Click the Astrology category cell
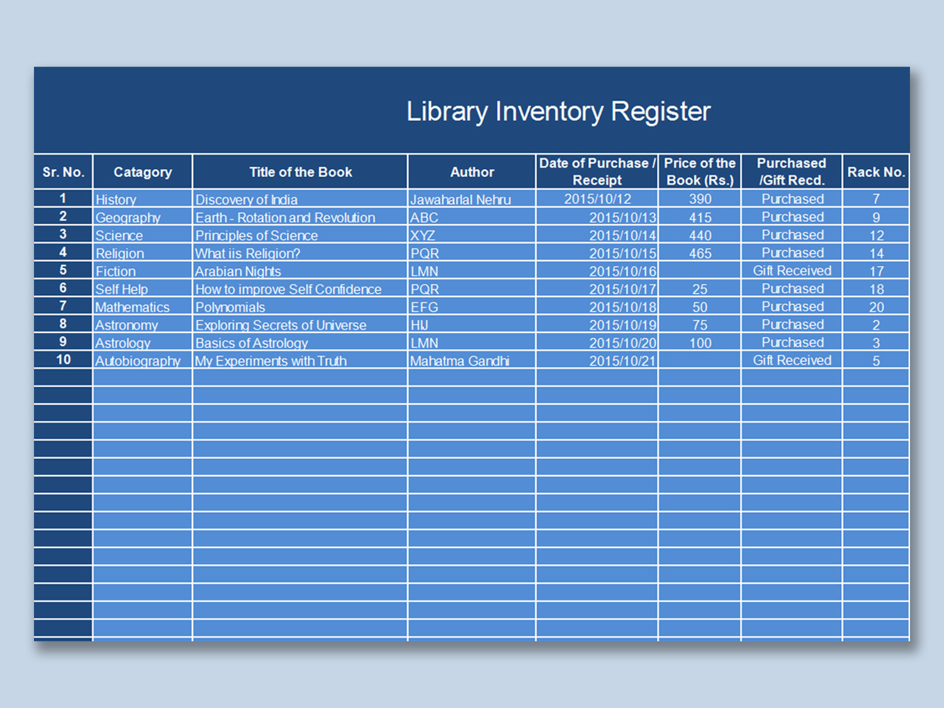944x708 pixels. click(x=142, y=342)
